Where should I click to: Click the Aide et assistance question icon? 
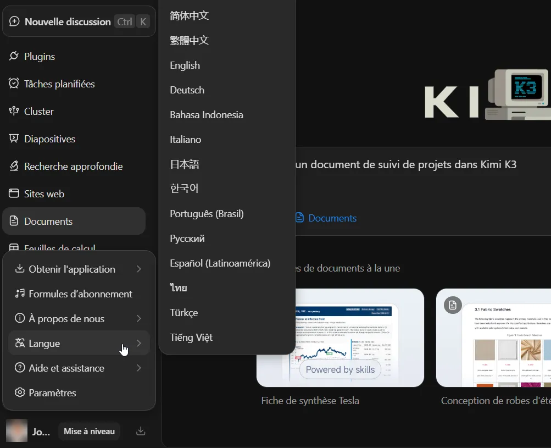click(x=20, y=368)
